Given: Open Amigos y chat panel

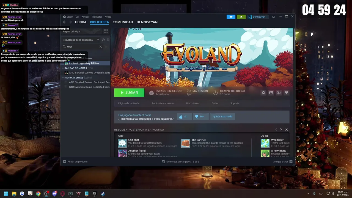Looking at the screenshot, I should tap(283, 162).
